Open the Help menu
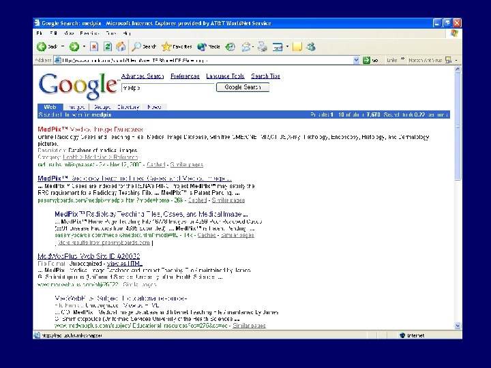 tap(127, 33)
